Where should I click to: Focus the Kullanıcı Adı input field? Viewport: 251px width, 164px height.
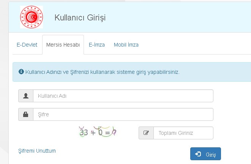[123, 96]
